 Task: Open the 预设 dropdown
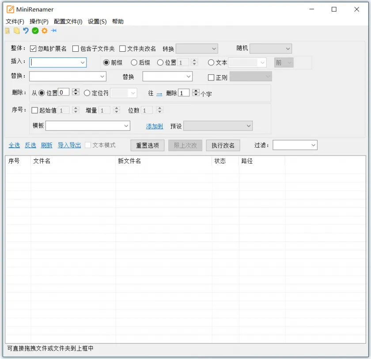pos(218,126)
